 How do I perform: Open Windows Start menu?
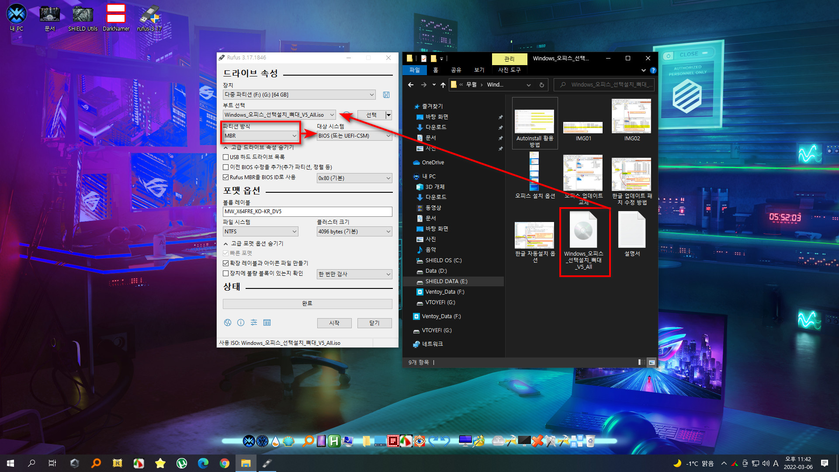(x=10, y=463)
